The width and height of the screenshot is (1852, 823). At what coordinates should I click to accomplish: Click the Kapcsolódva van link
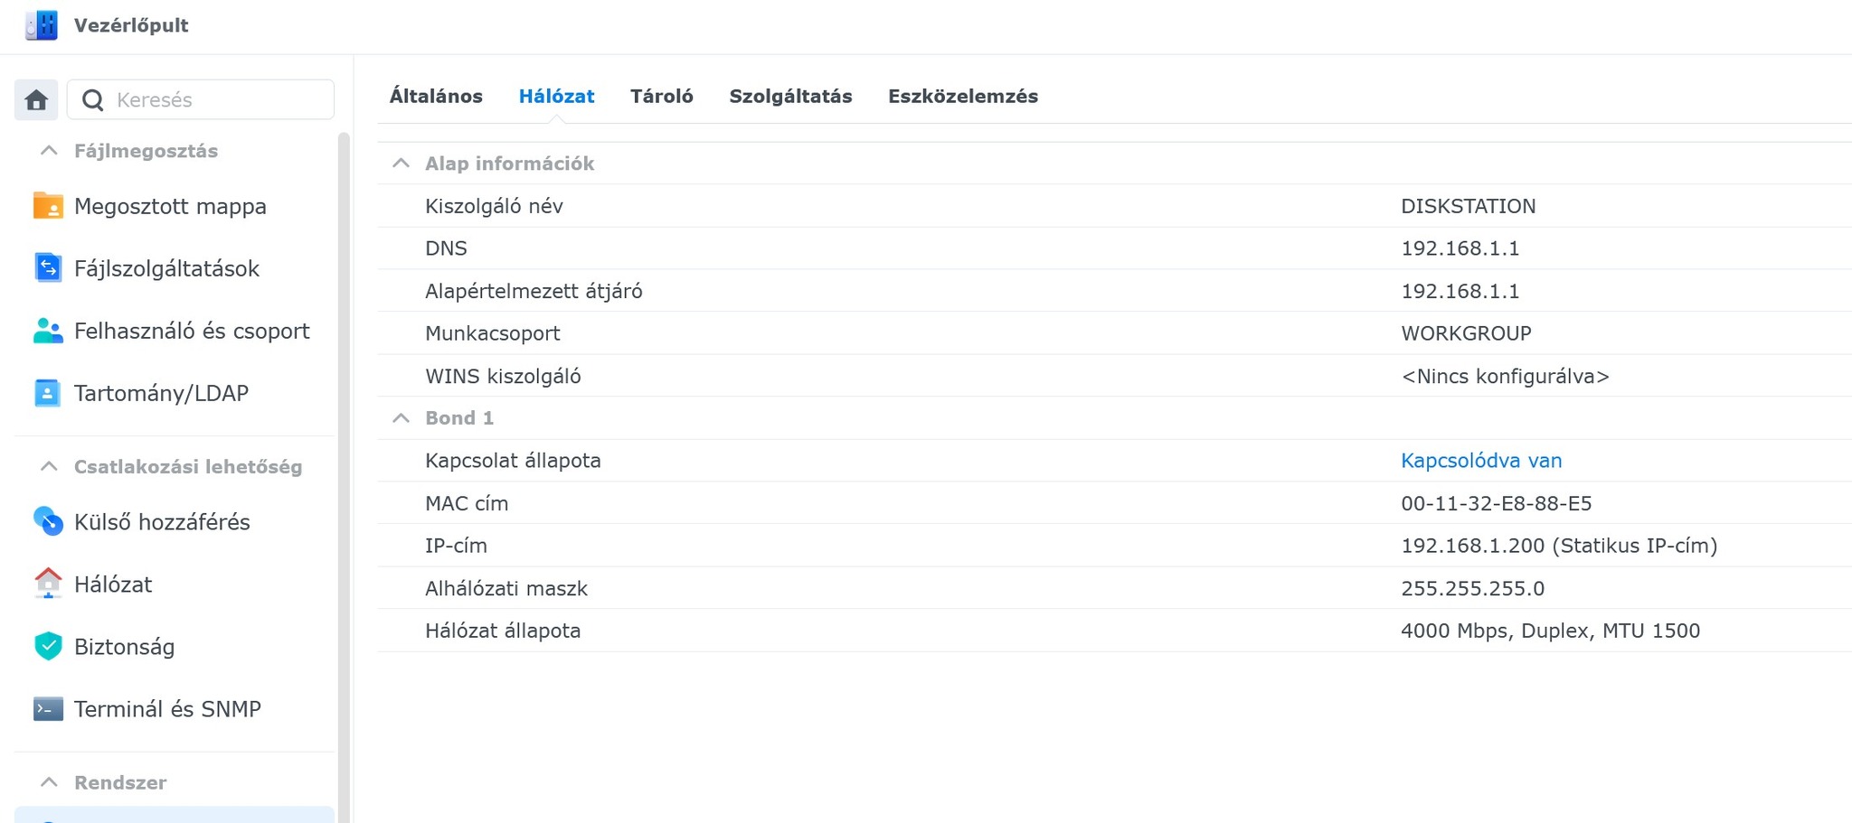pos(1481,461)
